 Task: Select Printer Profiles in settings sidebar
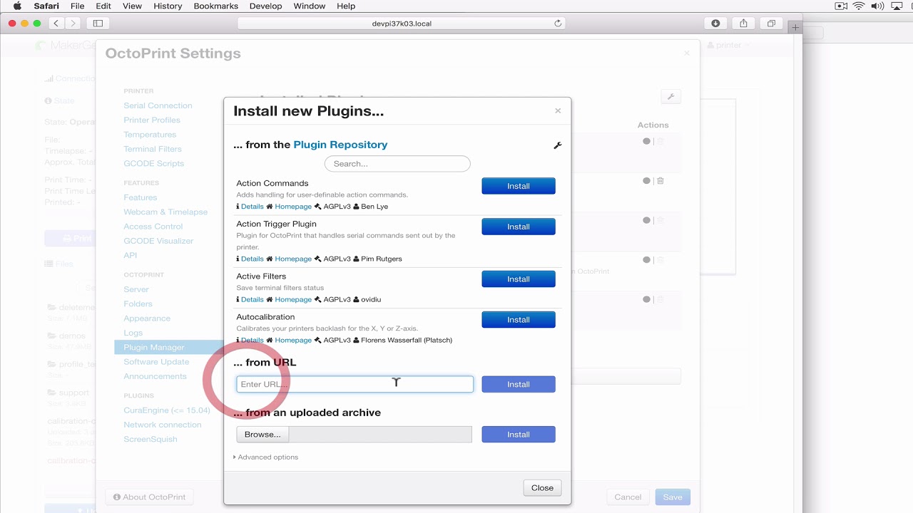pos(152,120)
